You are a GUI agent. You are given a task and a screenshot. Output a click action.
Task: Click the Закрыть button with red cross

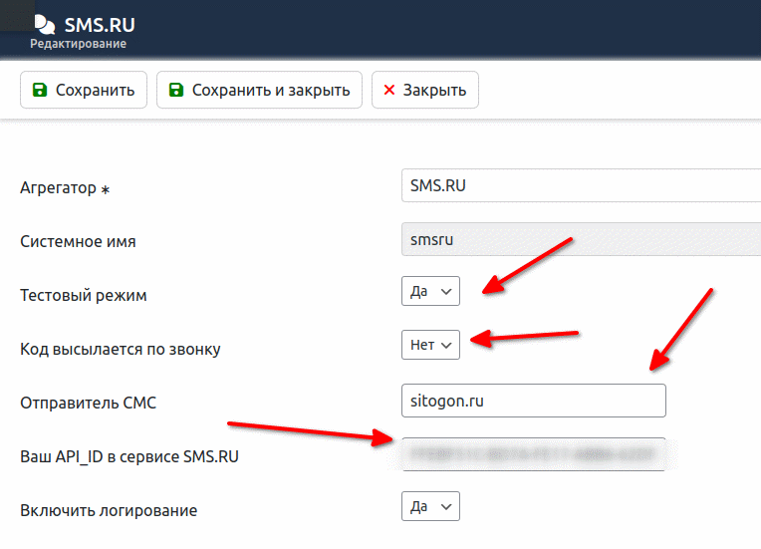(425, 90)
